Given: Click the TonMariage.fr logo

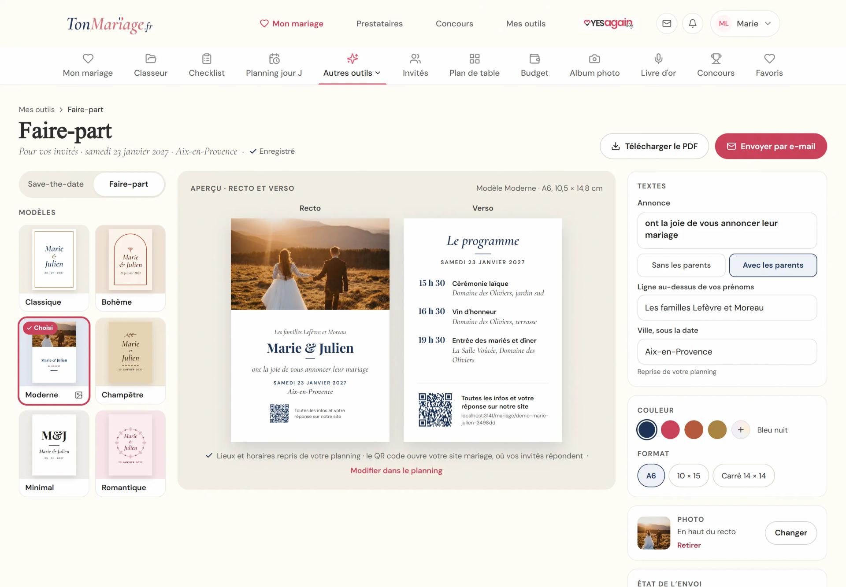Looking at the screenshot, I should click(x=110, y=24).
